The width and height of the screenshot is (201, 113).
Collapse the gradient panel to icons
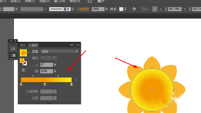72,45
